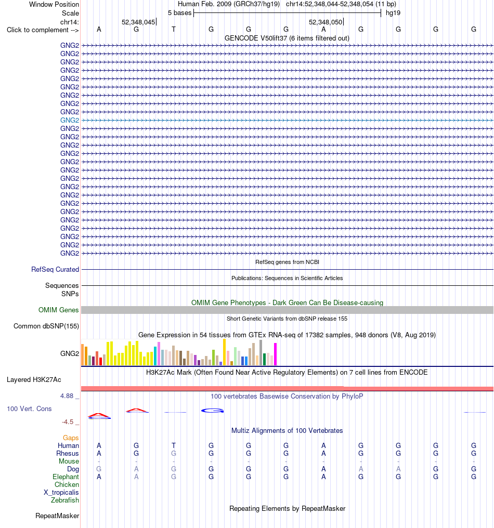Click the '5 bases' scale bar label
Screen dimensions: 494x528
pos(179,13)
